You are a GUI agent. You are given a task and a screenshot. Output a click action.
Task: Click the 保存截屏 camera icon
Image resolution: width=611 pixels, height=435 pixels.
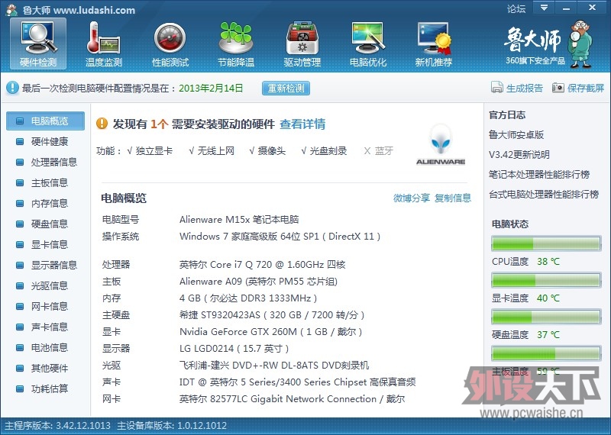click(x=558, y=88)
